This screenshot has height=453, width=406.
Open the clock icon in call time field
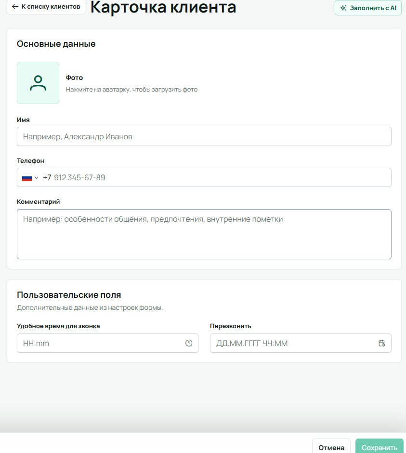tap(189, 343)
